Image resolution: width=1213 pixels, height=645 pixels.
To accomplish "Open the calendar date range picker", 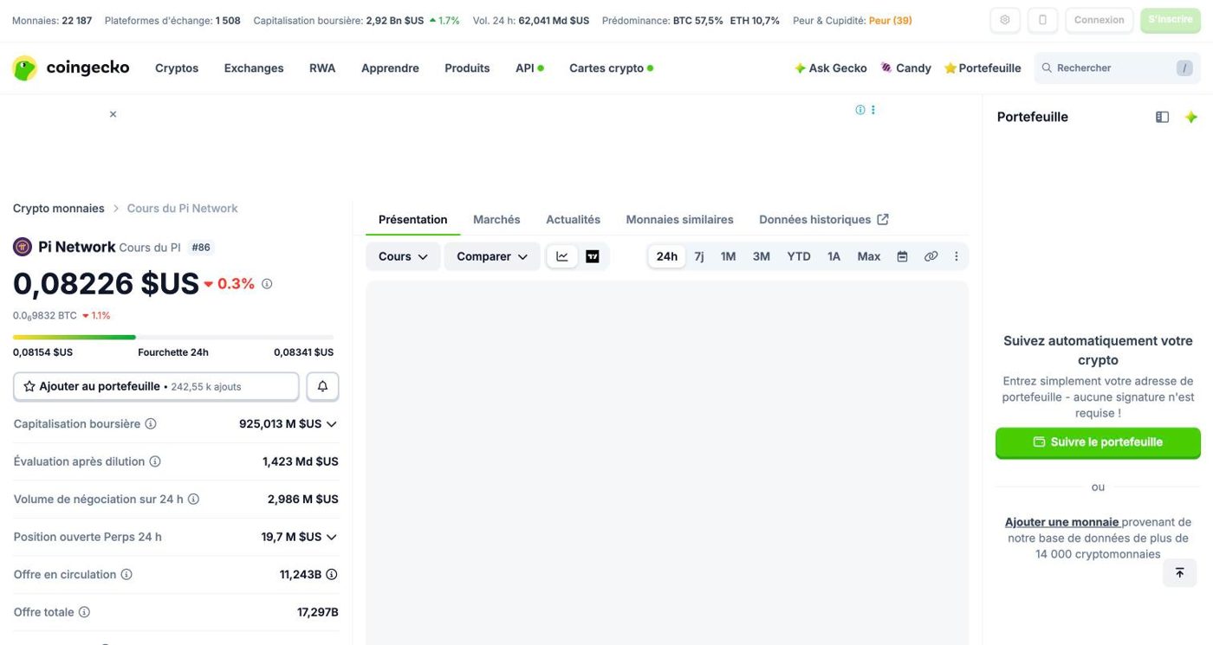I will click(x=902, y=256).
